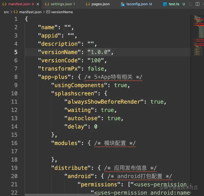Image resolution: width=204 pixels, height=196 pixels.
Task: Click the dimmed Open Changes icon
Action: [x=190, y=4]
